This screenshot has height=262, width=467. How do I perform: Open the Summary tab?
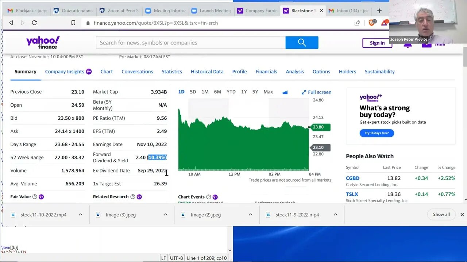click(26, 72)
